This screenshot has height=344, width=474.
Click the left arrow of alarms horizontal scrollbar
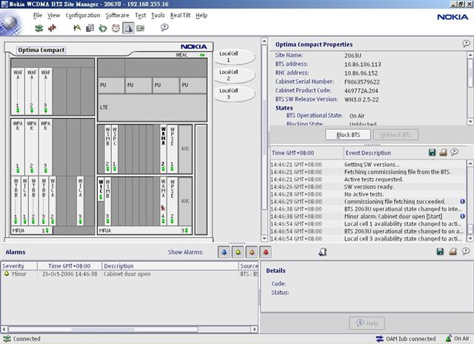click(x=4, y=329)
